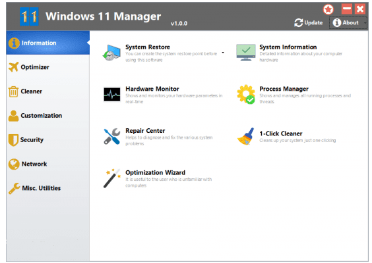The height and width of the screenshot is (263, 372).
Task: Switch to the Network tab
Action: tap(48, 164)
